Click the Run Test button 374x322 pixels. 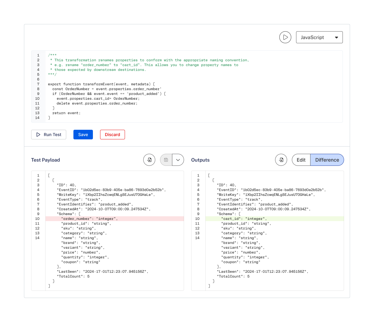coord(49,135)
